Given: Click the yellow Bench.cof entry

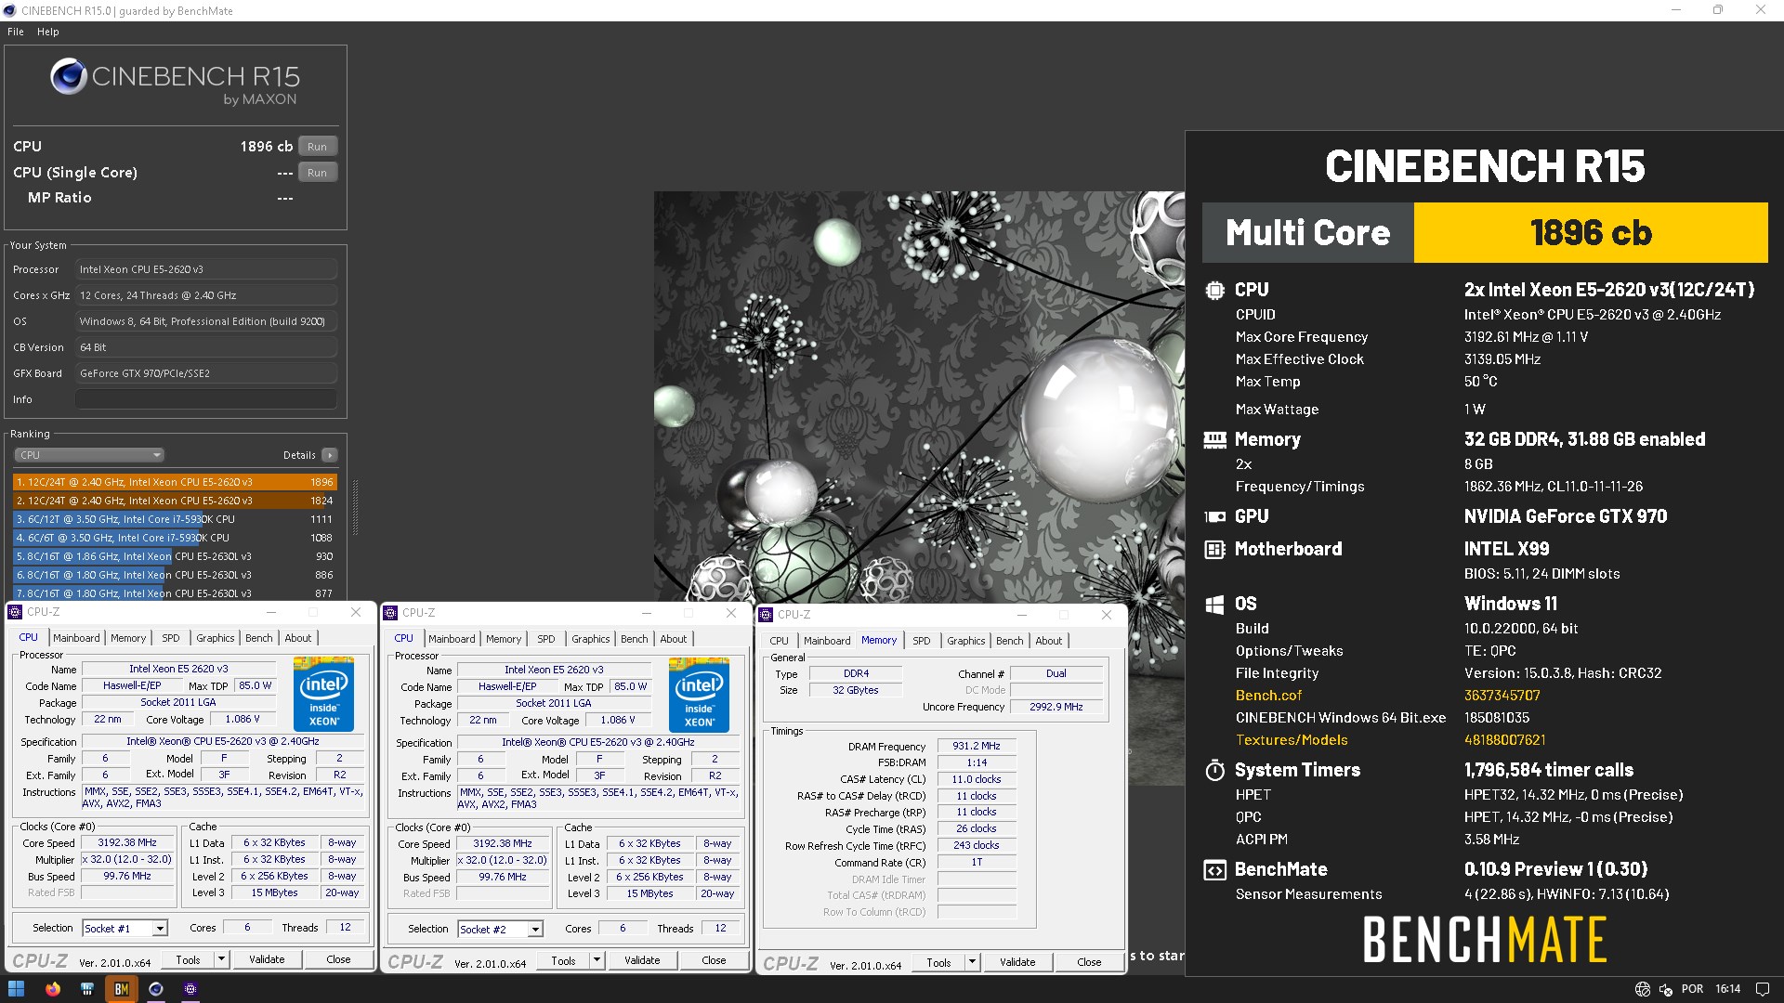Looking at the screenshot, I should tap(1268, 696).
